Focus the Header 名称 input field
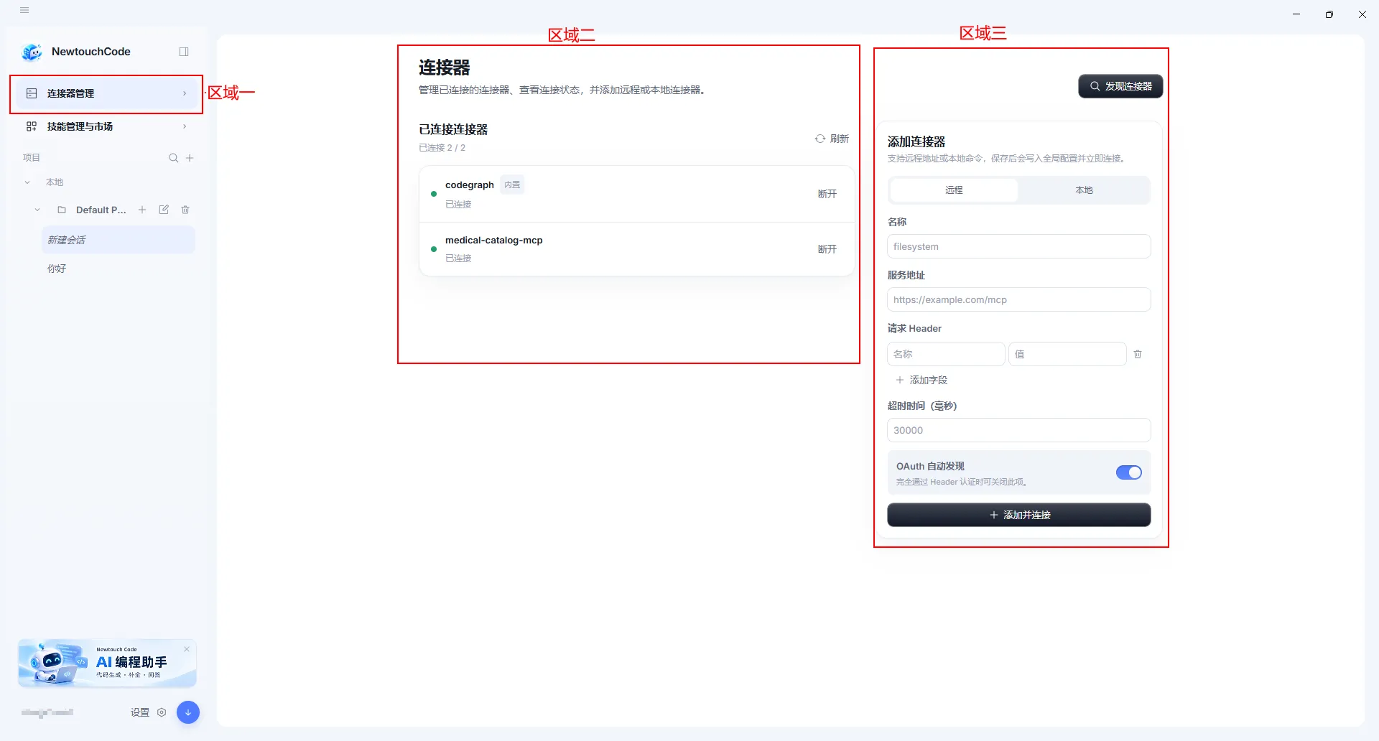The image size is (1379, 741). (x=946, y=354)
